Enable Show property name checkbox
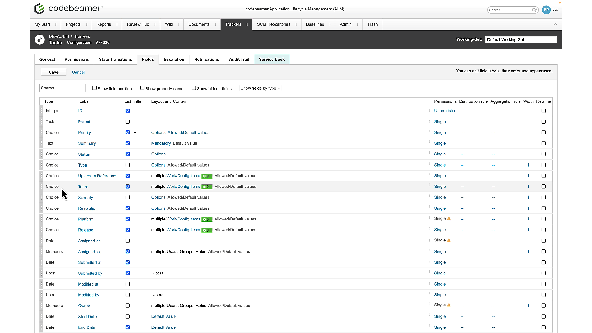The image size is (592, 333). click(142, 88)
